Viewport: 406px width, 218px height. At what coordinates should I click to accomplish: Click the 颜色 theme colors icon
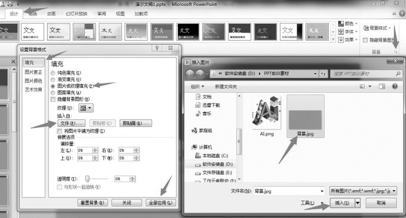(x=341, y=24)
